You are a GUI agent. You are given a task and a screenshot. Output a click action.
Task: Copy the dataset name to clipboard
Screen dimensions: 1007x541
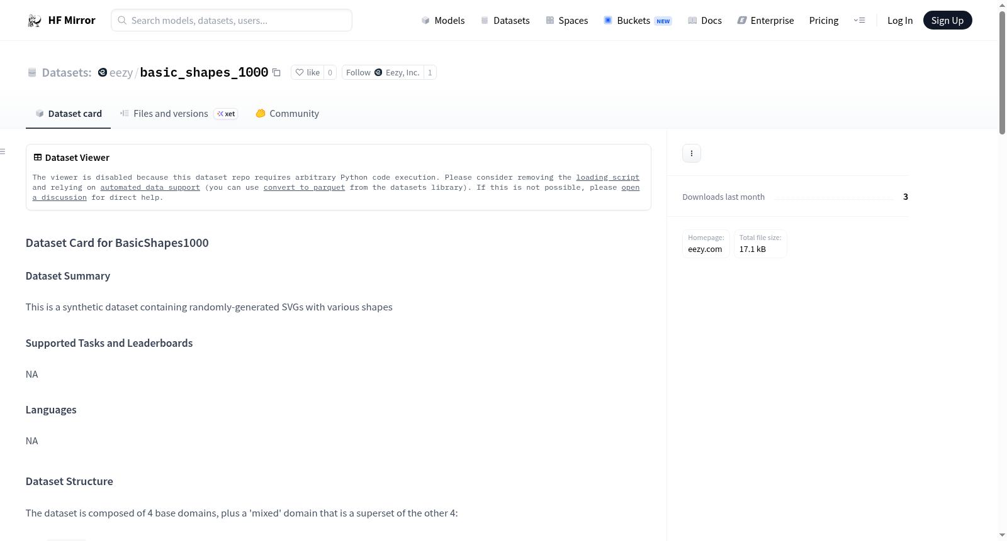(x=276, y=72)
